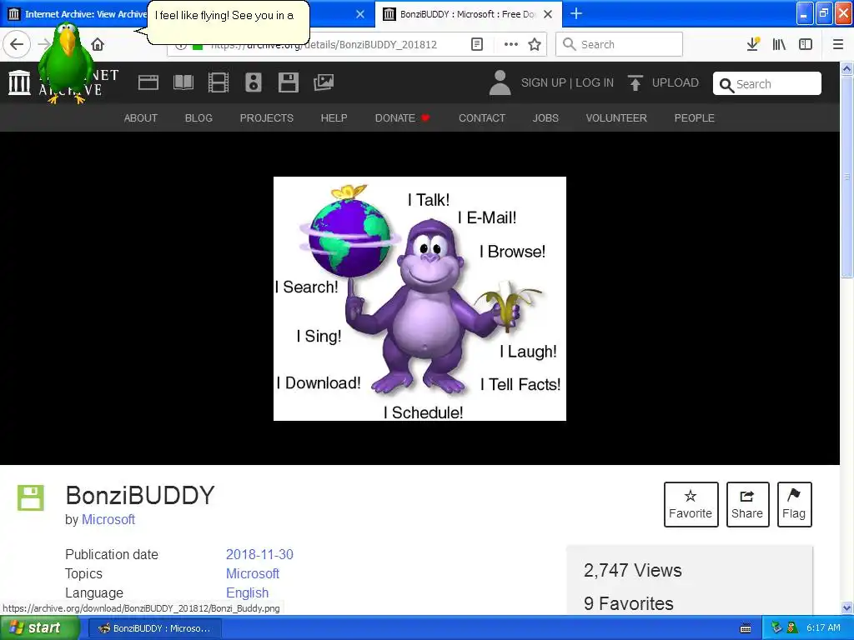Switch to BonziBUDDY : Microsoft tab
The height and width of the screenshot is (640, 854).
pyautogui.click(x=469, y=14)
